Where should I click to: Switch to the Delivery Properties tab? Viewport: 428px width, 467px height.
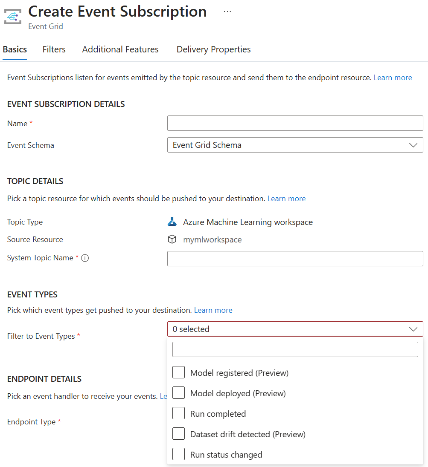[213, 49]
